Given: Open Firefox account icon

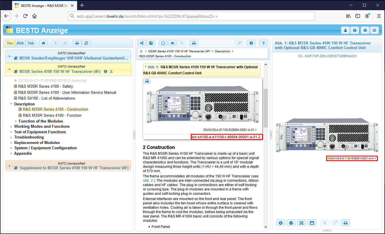Looking at the screenshot, I should (367, 16).
